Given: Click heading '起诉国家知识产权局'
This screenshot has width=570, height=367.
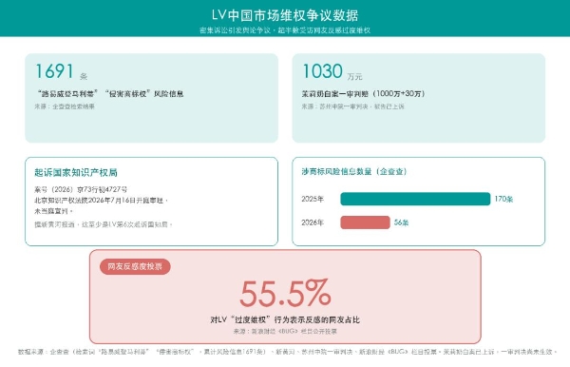Looking at the screenshot, I should click(x=76, y=172).
